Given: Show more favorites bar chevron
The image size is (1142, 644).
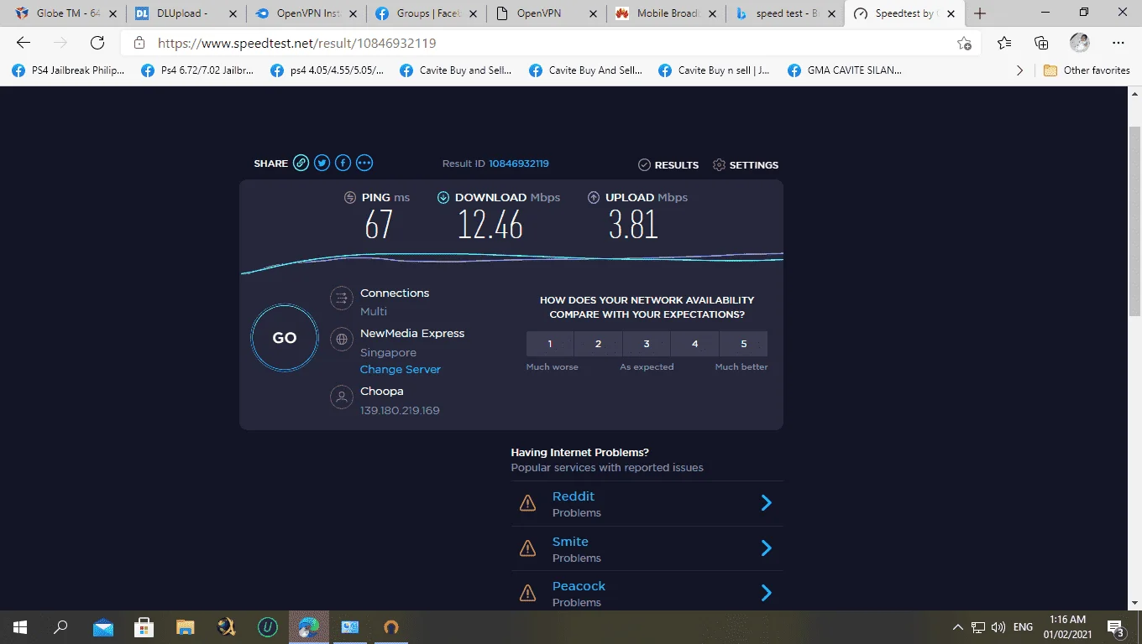Looking at the screenshot, I should coord(1019,70).
